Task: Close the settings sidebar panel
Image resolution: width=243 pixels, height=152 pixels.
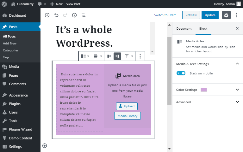Action: [237, 28]
